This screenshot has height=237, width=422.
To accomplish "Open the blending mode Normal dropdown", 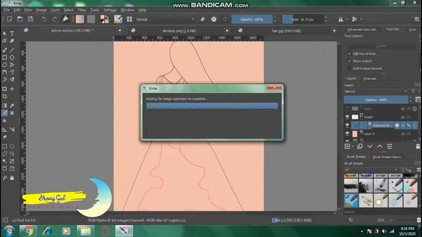I will (x=165, y=19).
